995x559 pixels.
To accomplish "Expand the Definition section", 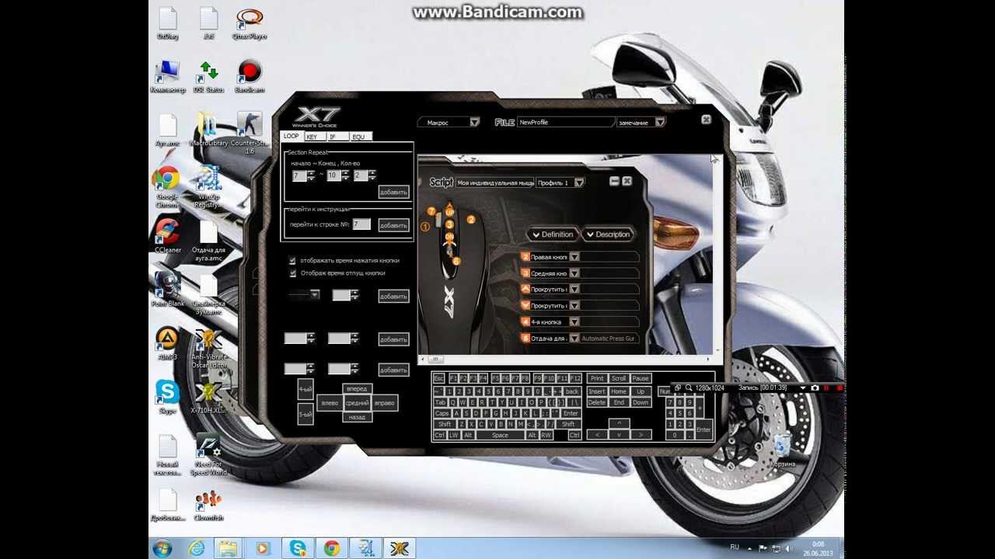I will pos(551,234).
